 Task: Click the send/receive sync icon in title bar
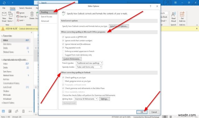4,3
